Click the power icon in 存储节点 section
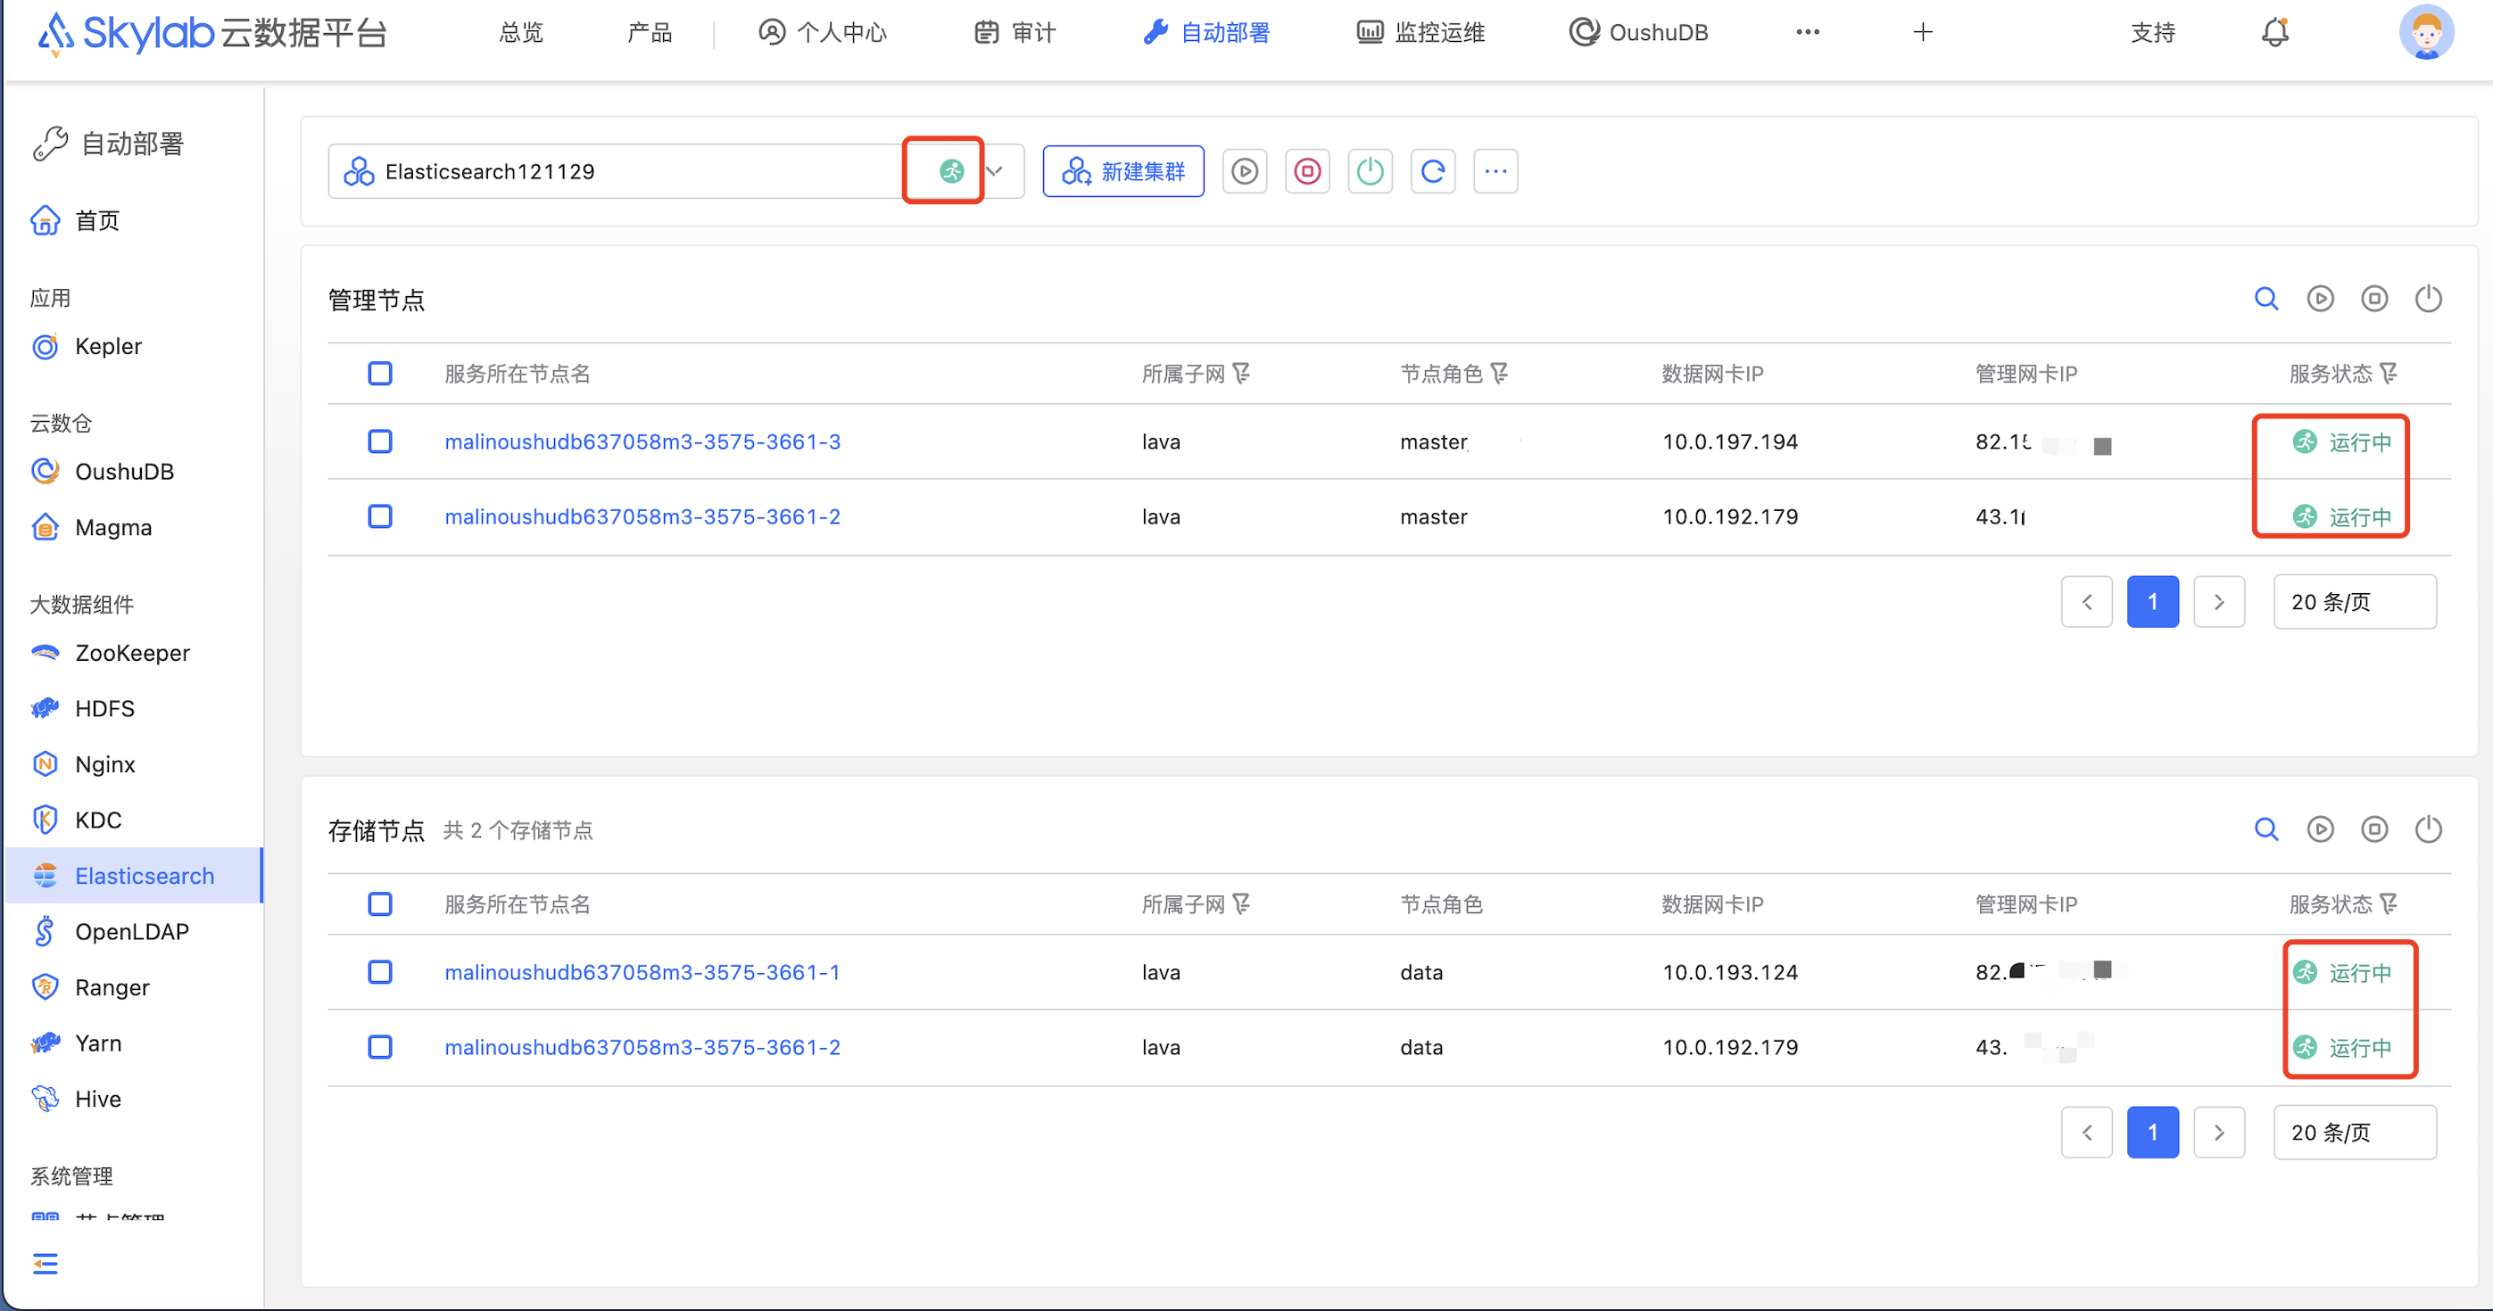Screen dimensions: 2493x1311 (2429, 829)
